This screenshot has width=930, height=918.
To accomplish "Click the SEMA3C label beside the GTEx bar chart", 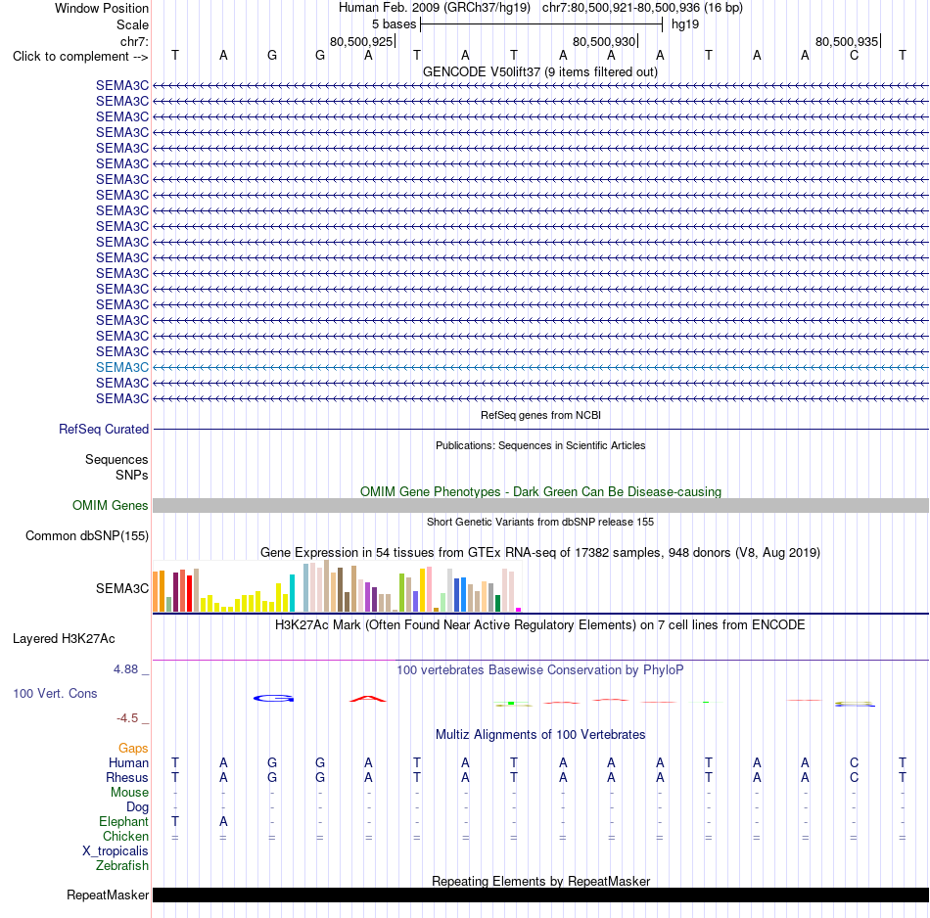I will click(x=122, y=588).
